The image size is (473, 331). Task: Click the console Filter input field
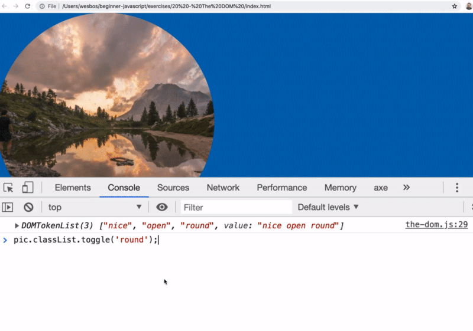click(x=235, y=207)
